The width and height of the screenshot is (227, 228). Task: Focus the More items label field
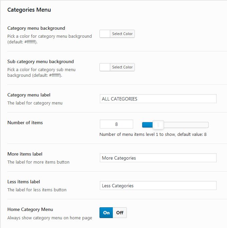[x=158, y=158]
